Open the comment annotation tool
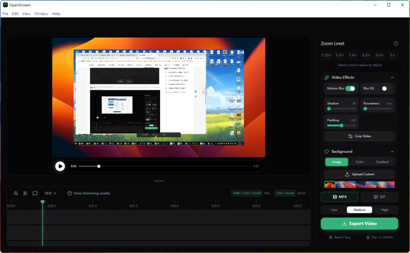The image size is (410, 253). click(35, 193)
